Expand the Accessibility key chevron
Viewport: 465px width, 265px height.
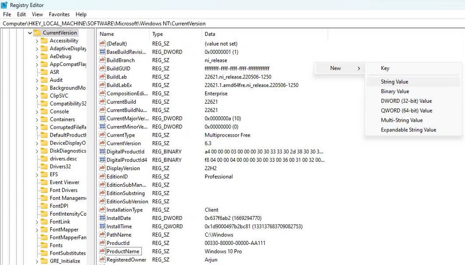pos(37,41)
